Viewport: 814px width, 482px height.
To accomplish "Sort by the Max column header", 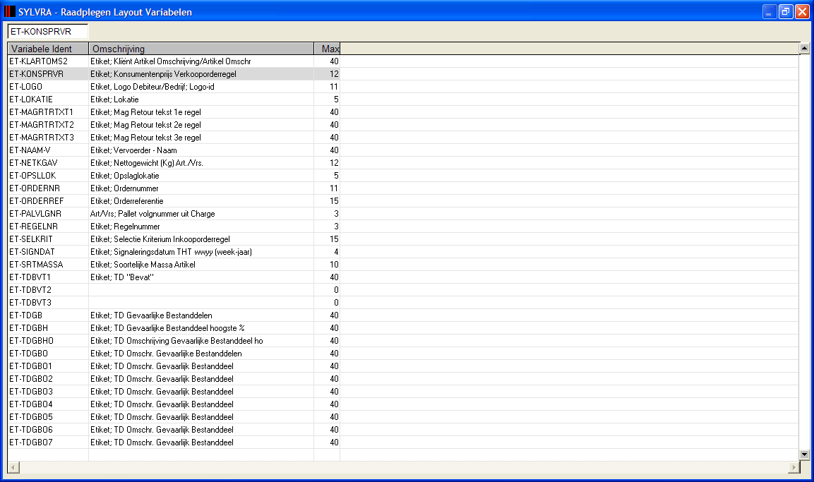I will (x=327, y=49).
